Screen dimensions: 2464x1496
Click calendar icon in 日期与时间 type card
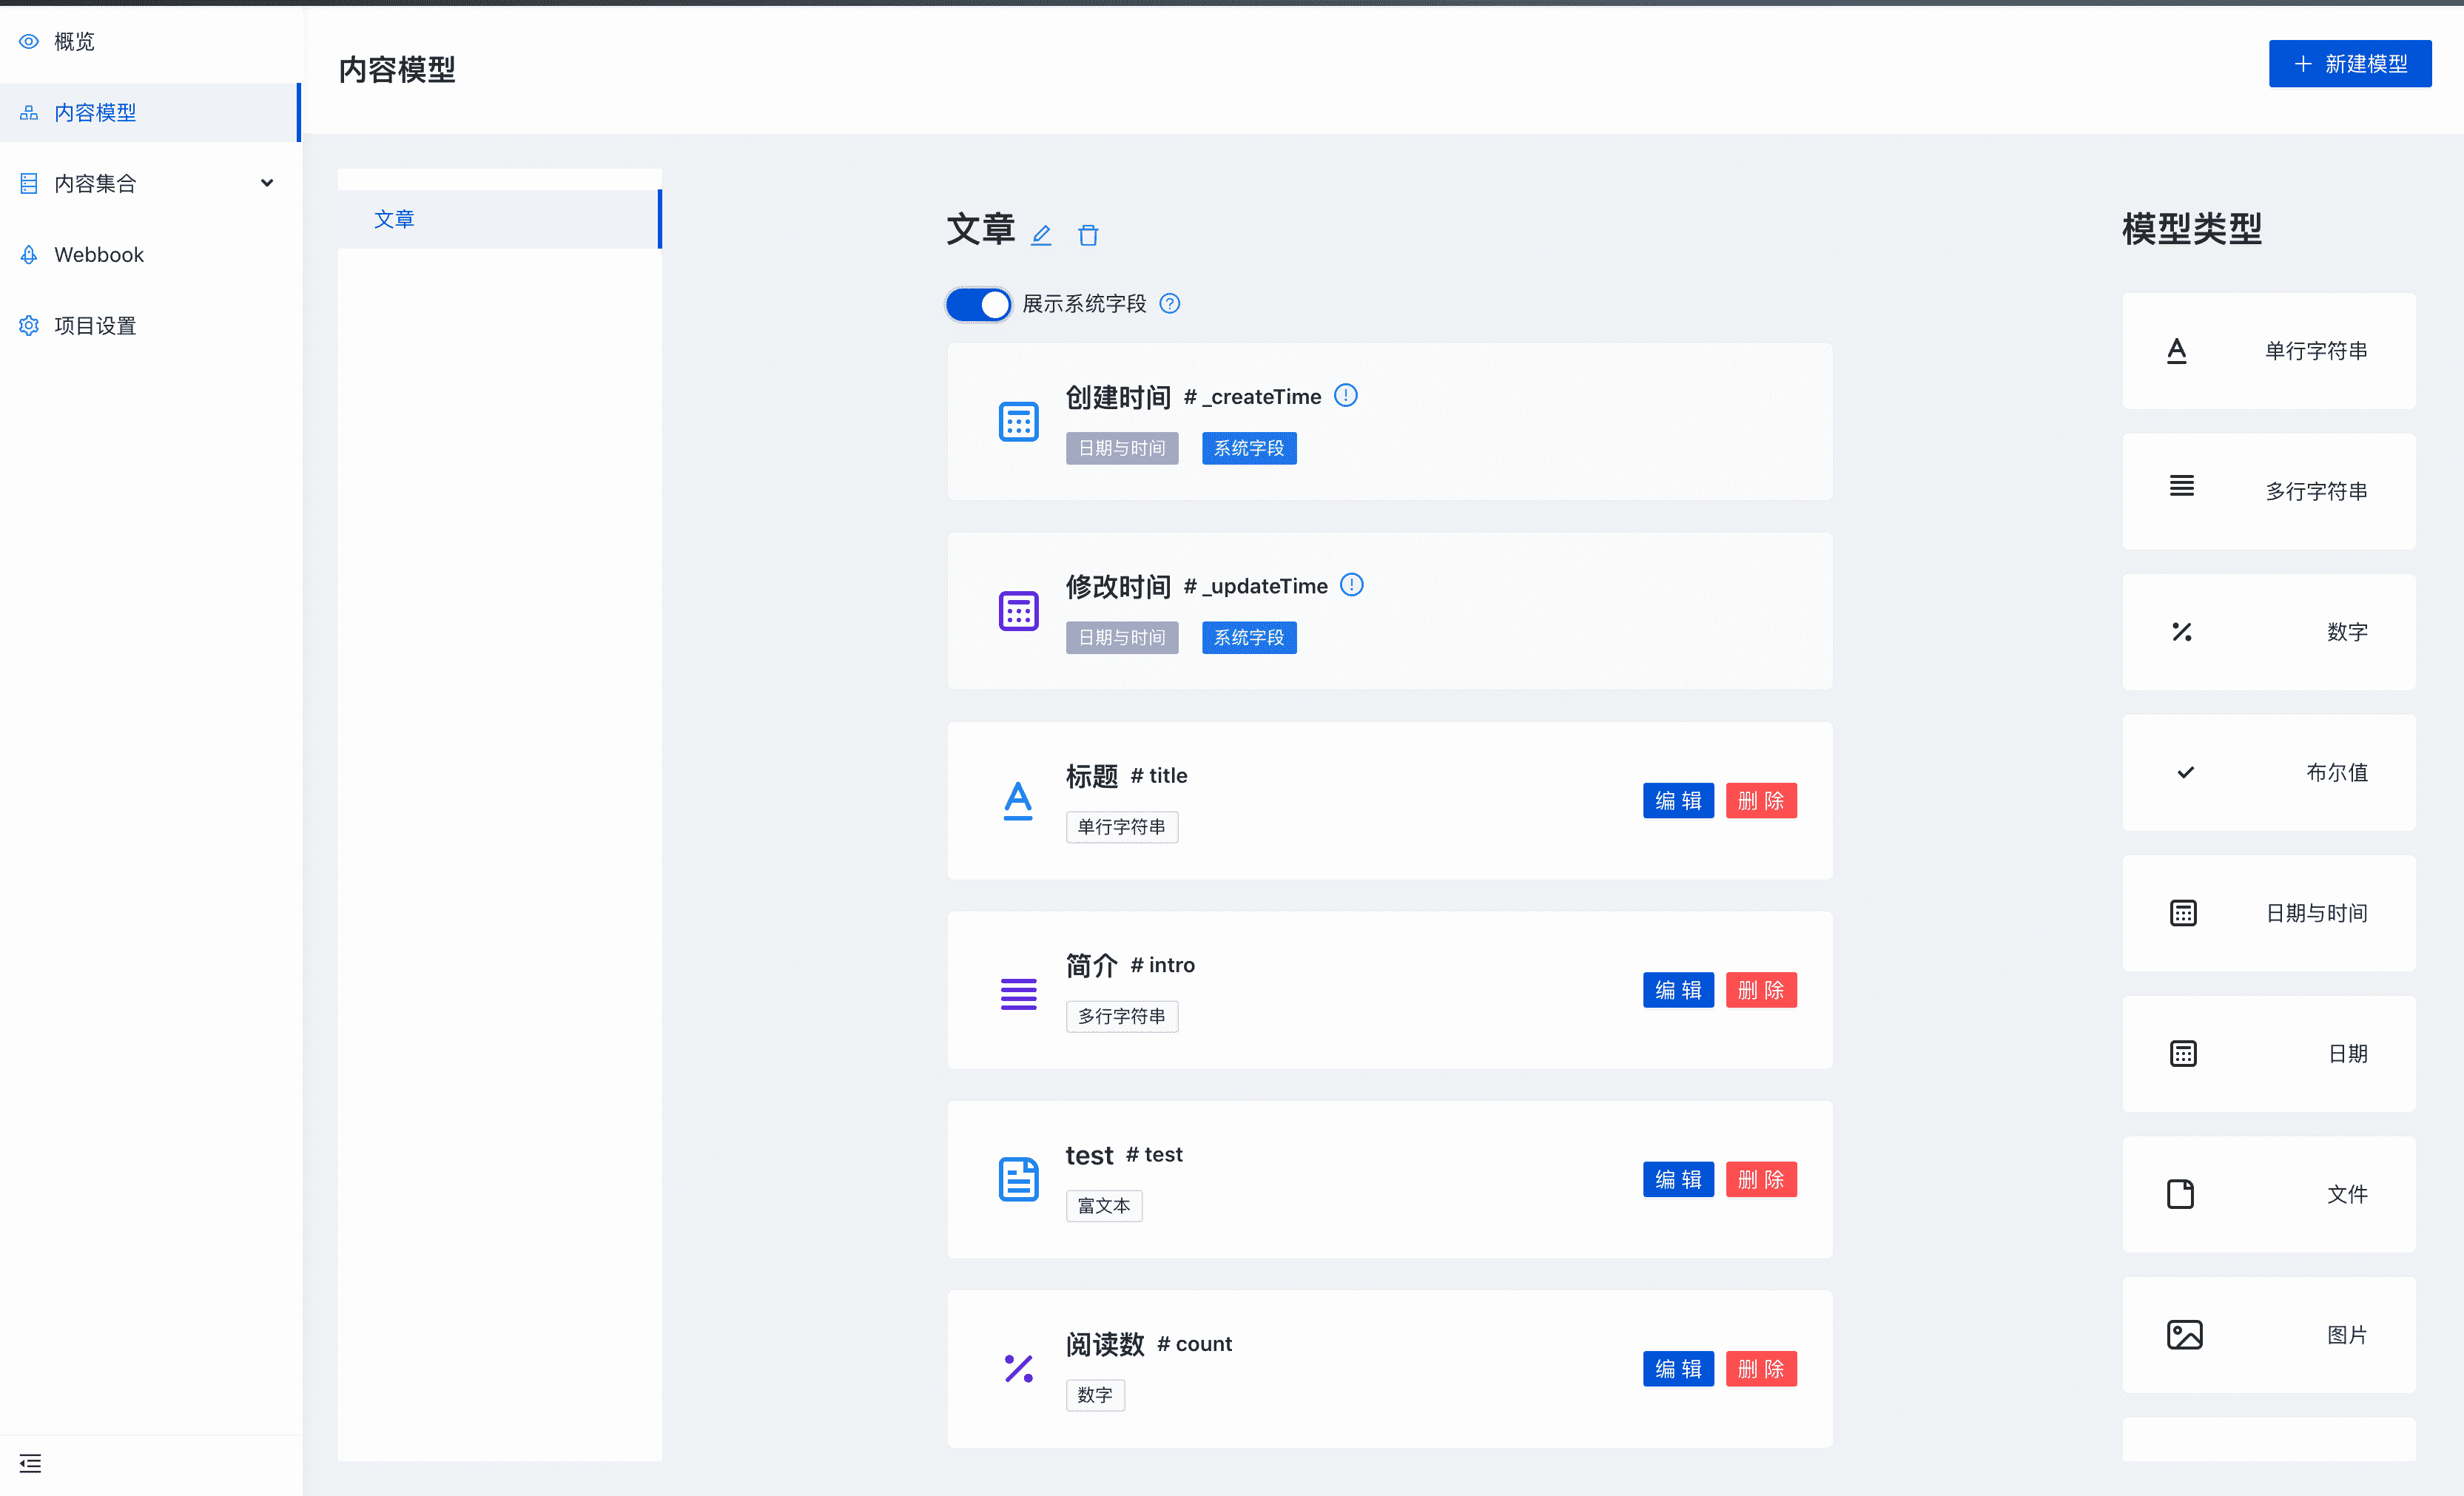(2183, 913)
